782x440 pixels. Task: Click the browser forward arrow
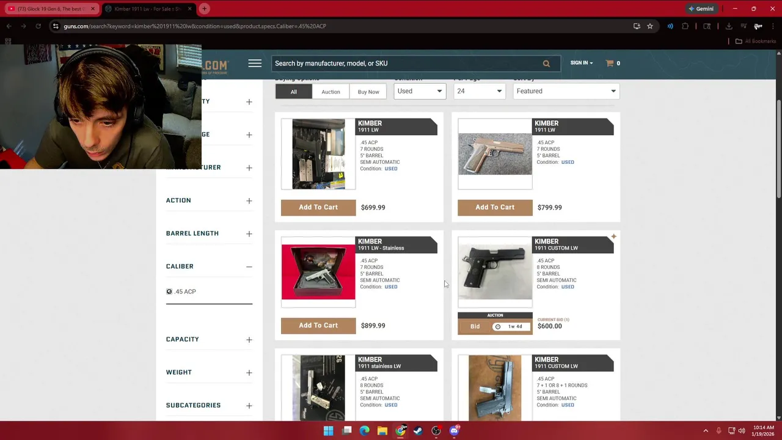click(23, 26)
